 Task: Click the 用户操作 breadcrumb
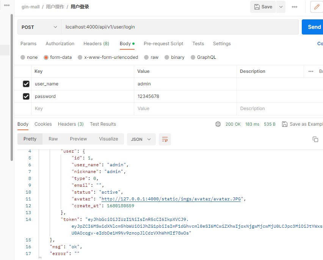click(55, 7)
